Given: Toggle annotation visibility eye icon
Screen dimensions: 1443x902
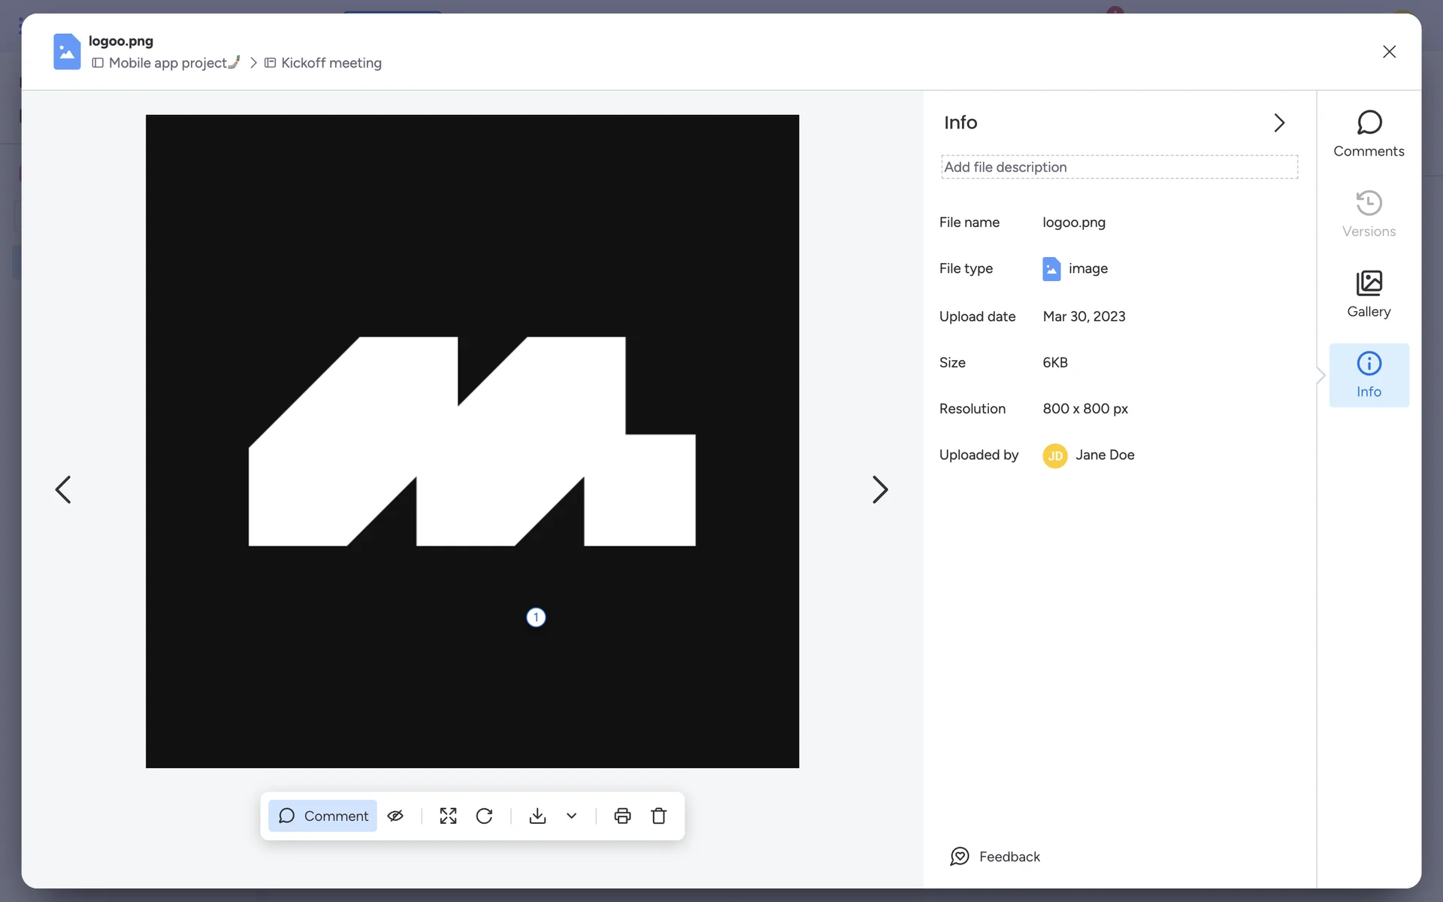Looking at the screenshot, I should pyautogui.click(x=395, y=816).
